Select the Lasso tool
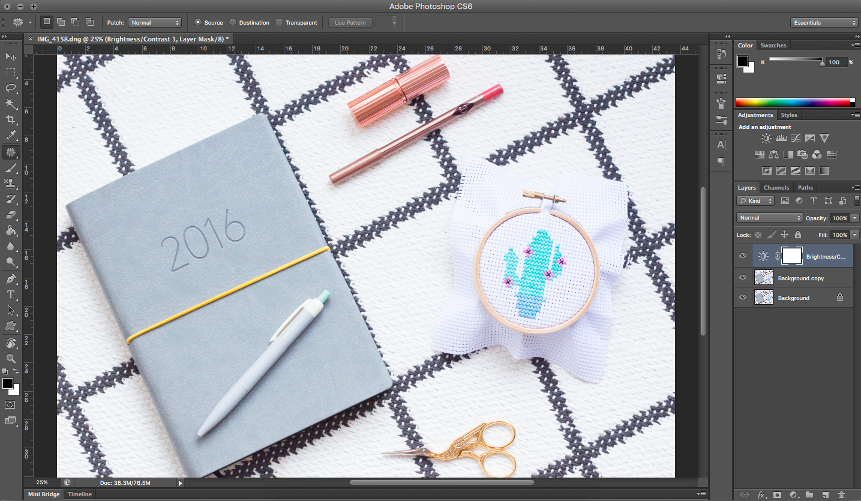This screenshot has height=501, width=861. pyautogui.click(x=11, y=88)
